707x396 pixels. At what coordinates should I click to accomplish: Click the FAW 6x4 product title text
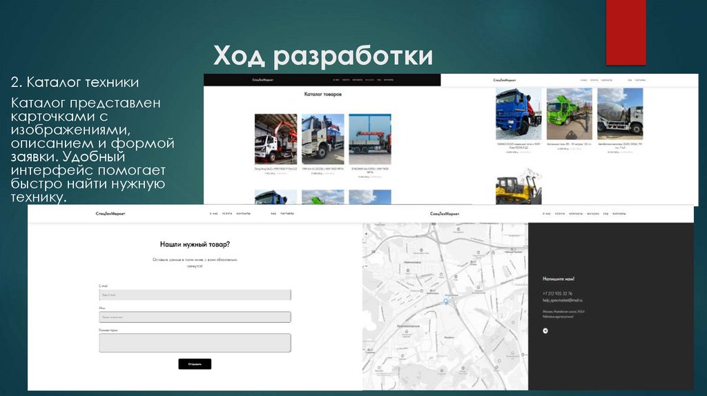tap(323, 169)
